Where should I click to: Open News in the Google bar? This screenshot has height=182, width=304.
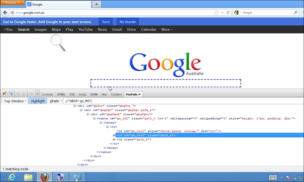[x=102, y=29]
